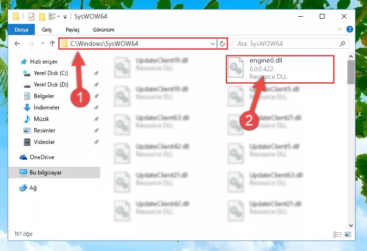Click the engine0.dll gear file icon

click(x=236, y=68)
